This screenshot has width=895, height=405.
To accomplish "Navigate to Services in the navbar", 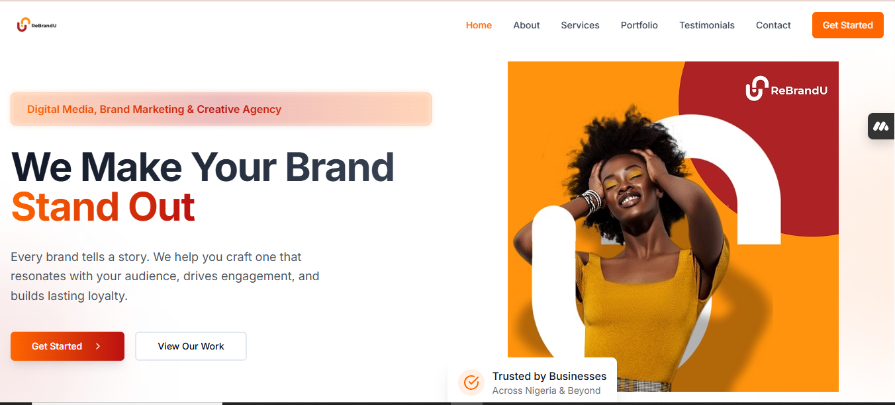I will tap(580, 25).
